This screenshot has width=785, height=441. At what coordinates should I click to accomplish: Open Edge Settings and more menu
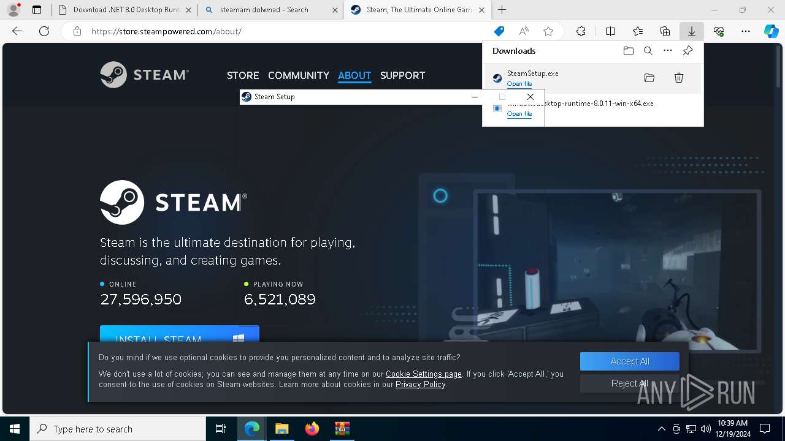click(x=746, y=31)
